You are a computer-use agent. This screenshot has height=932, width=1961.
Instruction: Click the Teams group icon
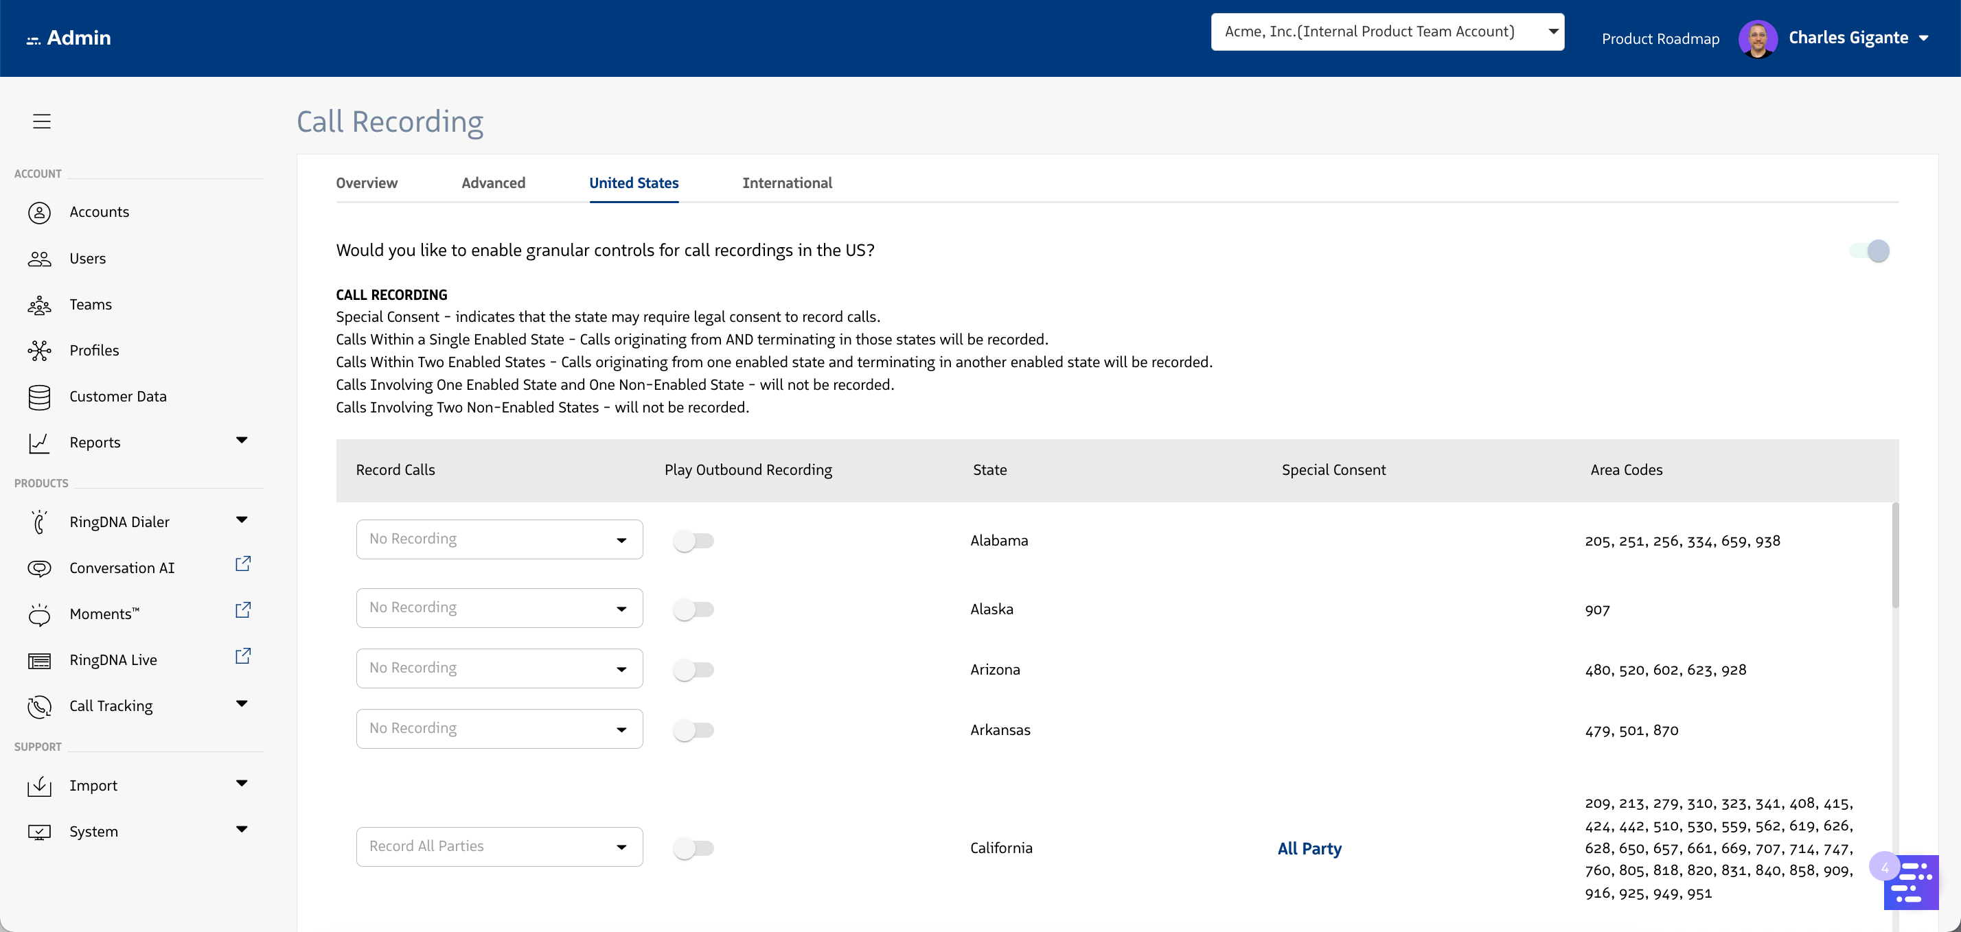point(40,305)
